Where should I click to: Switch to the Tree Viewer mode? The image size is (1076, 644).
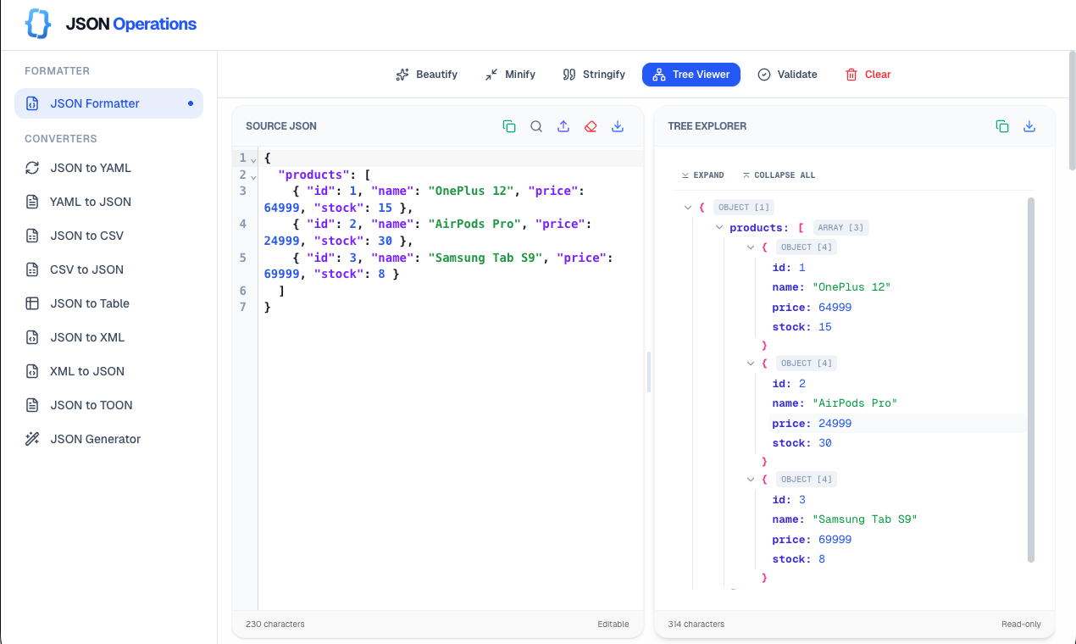pos(691,75)
